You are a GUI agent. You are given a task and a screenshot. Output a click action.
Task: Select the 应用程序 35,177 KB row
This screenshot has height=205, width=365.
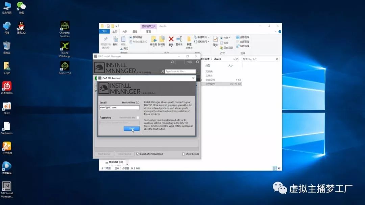pyautogui.click(x=221, y=84)
